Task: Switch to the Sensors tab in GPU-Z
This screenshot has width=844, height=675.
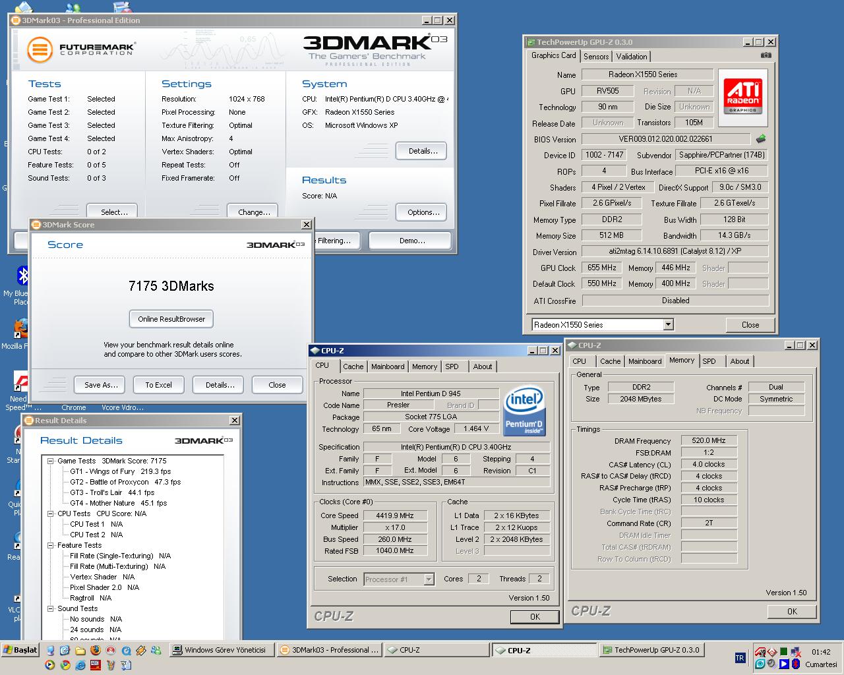Action: (596, 57)
